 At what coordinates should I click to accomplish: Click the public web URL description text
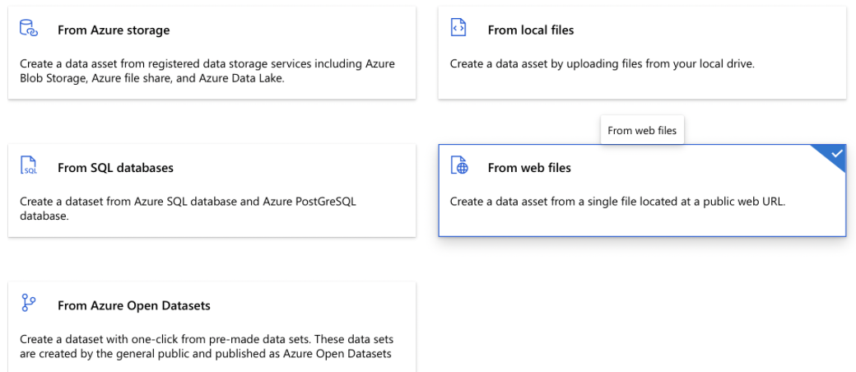pyautogui.click(x=617, y=202)
